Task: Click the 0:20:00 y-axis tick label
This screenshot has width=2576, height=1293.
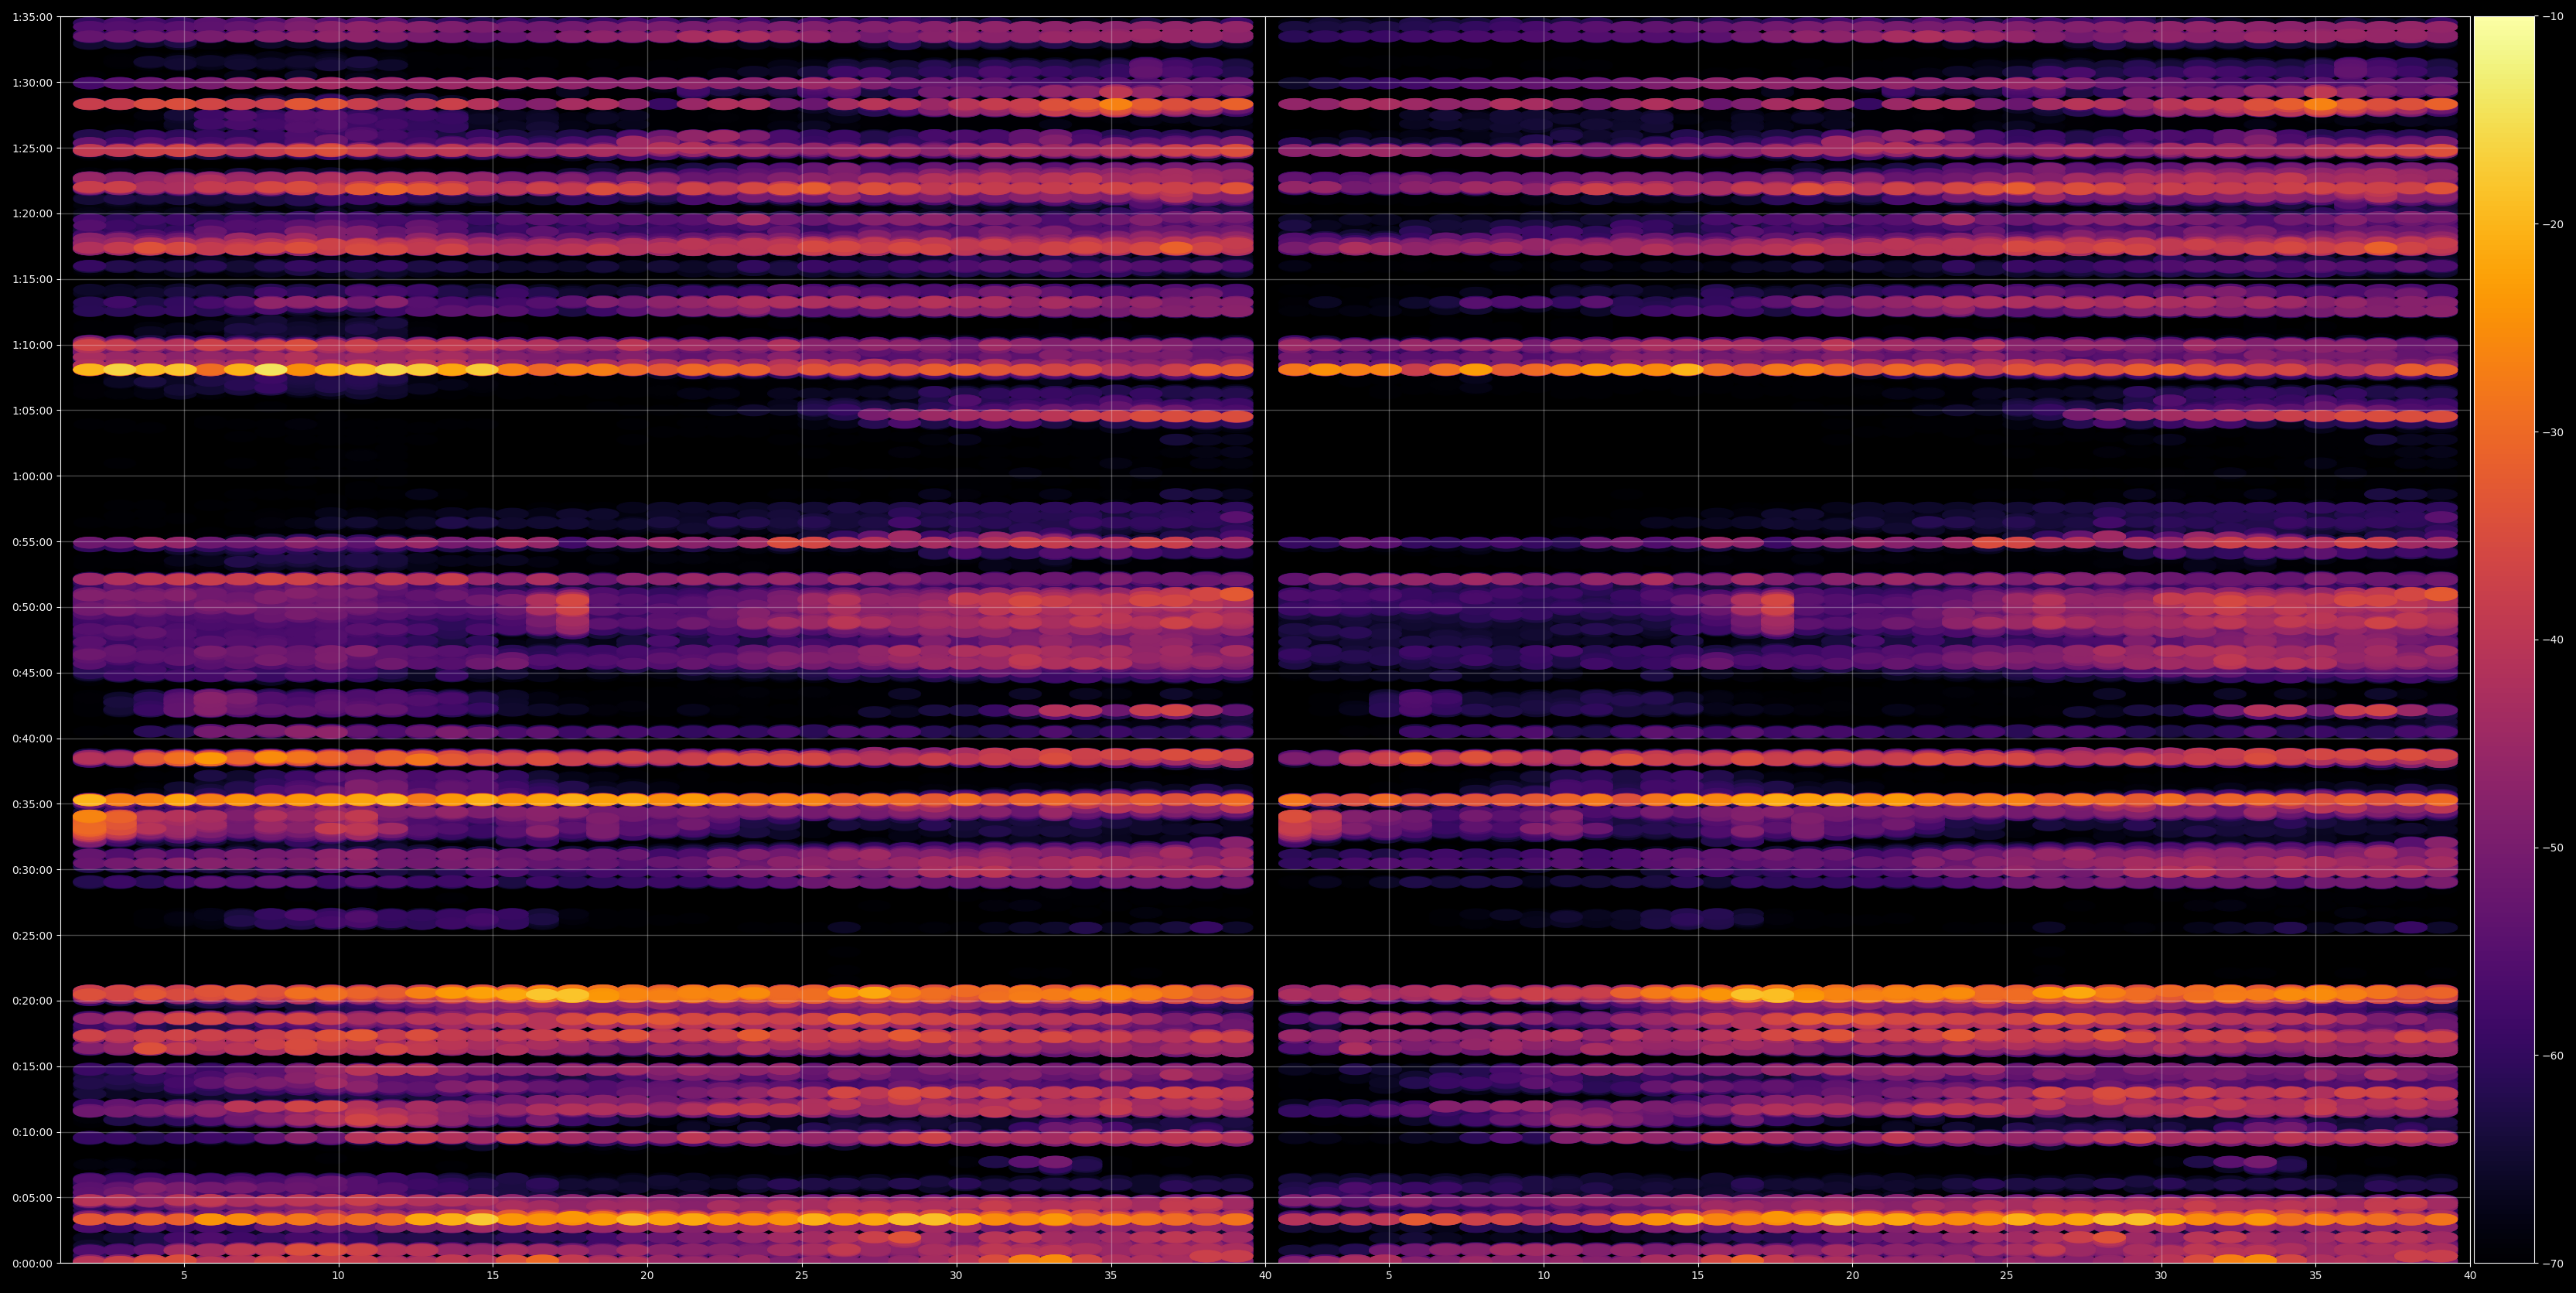Action: tap(32, 1001)
